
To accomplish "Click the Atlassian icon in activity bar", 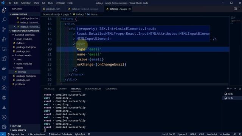I will pos(4,107).
